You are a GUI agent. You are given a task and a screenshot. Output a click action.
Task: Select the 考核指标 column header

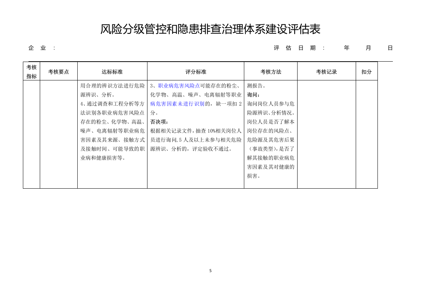coord(32,71)
